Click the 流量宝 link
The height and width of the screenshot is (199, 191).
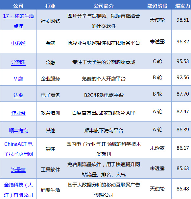pyautogui.click(x=18, y=170)
